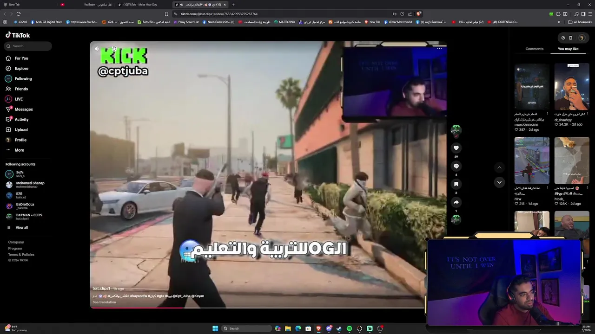Expand Terms & Policies footer section
The height and width of the screenshot is (334, 595).
click(x=21, y=255)
